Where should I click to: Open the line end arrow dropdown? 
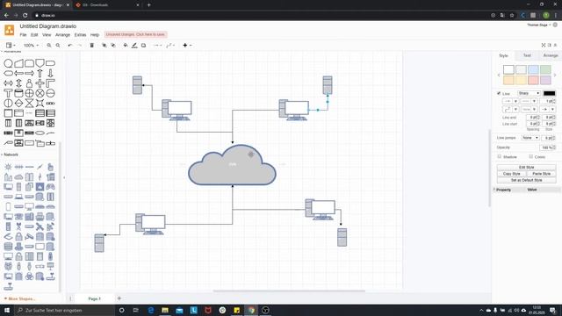tap(548, 109)
